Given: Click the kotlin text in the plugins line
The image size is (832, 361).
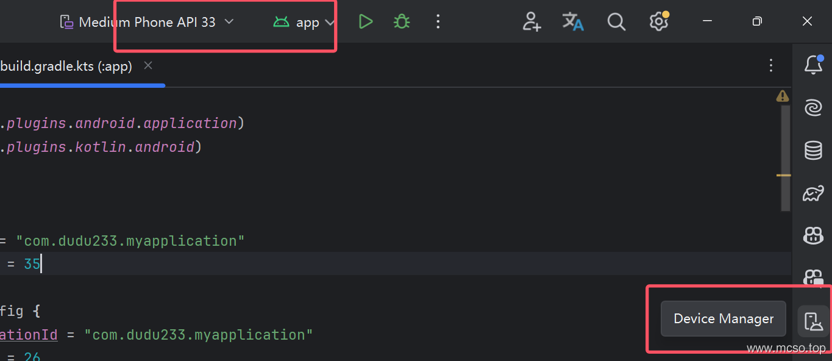Looking at the screenshot, I should (x=101, y=147).
